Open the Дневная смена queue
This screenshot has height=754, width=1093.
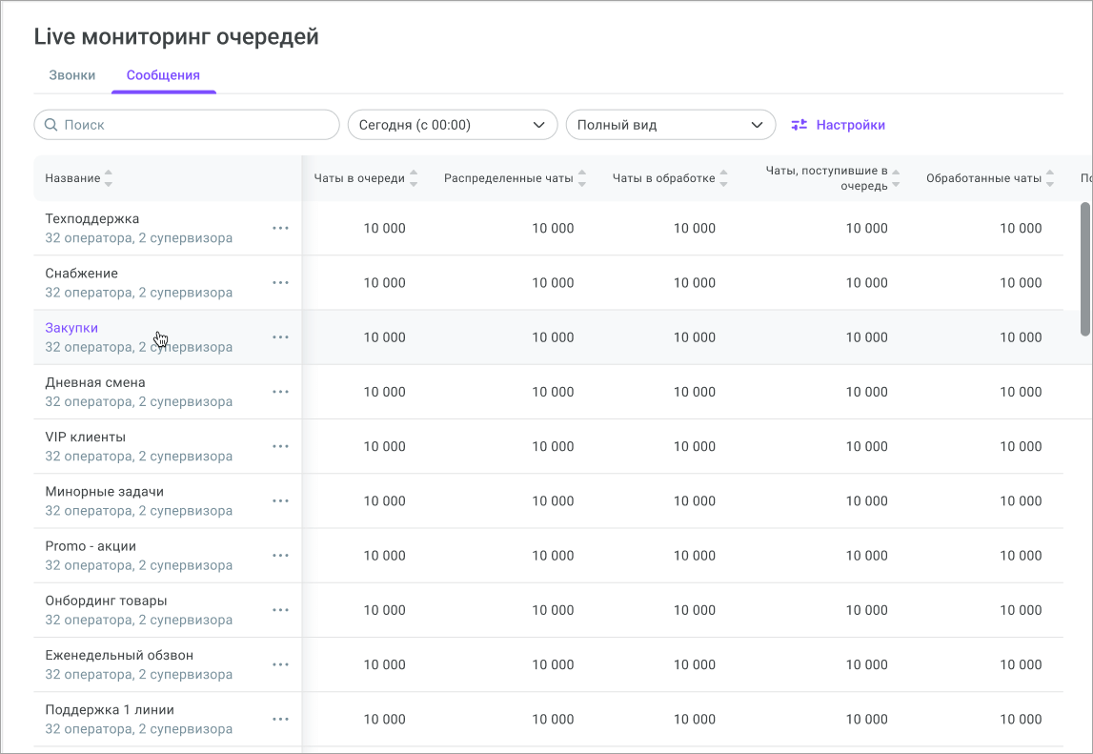click(94, 382)
